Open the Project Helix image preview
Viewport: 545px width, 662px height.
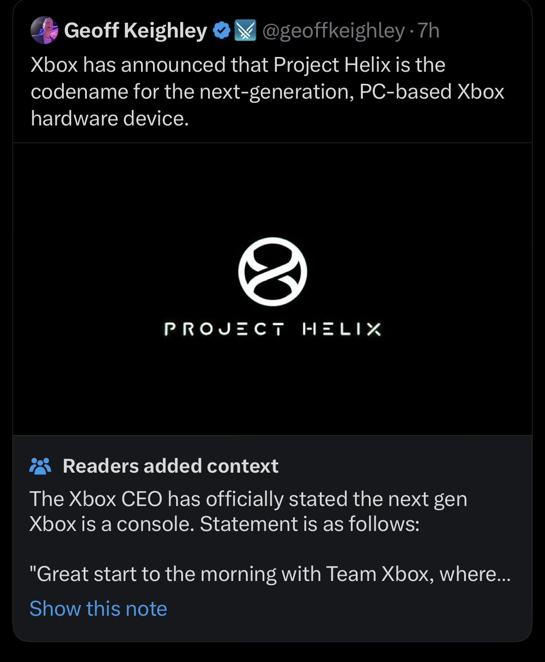272,289
